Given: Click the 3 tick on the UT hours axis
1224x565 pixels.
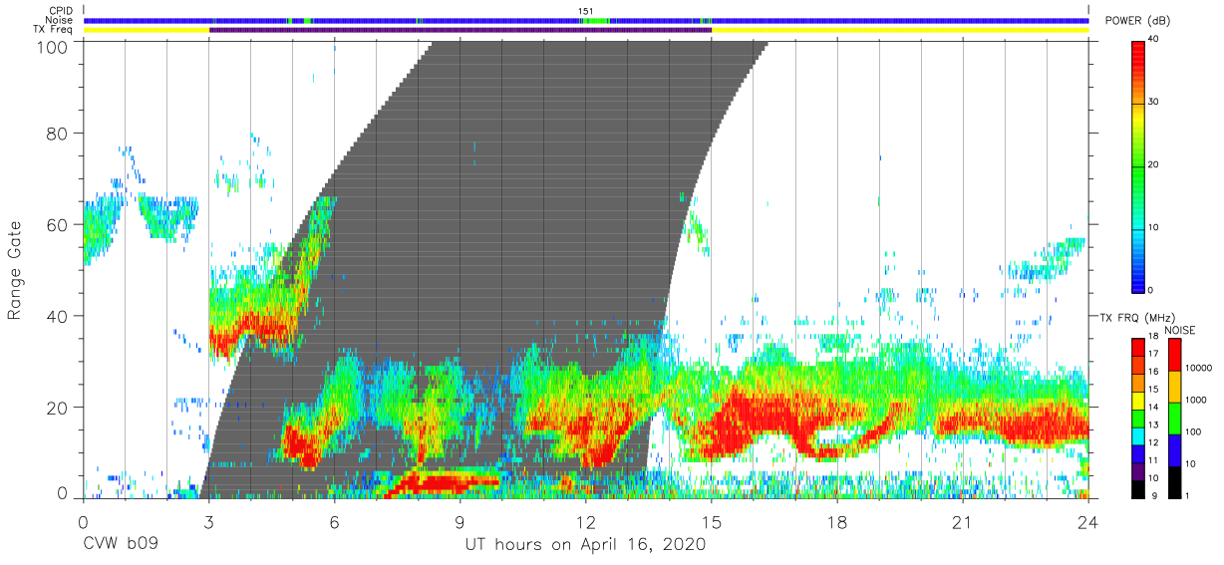Looking at the screenshot, I should [209, 521].
